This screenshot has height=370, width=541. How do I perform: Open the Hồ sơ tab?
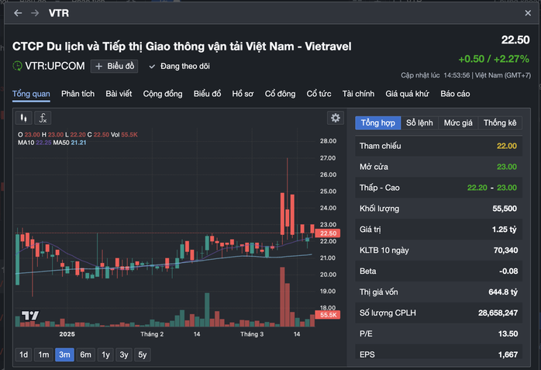click(243, 94)
